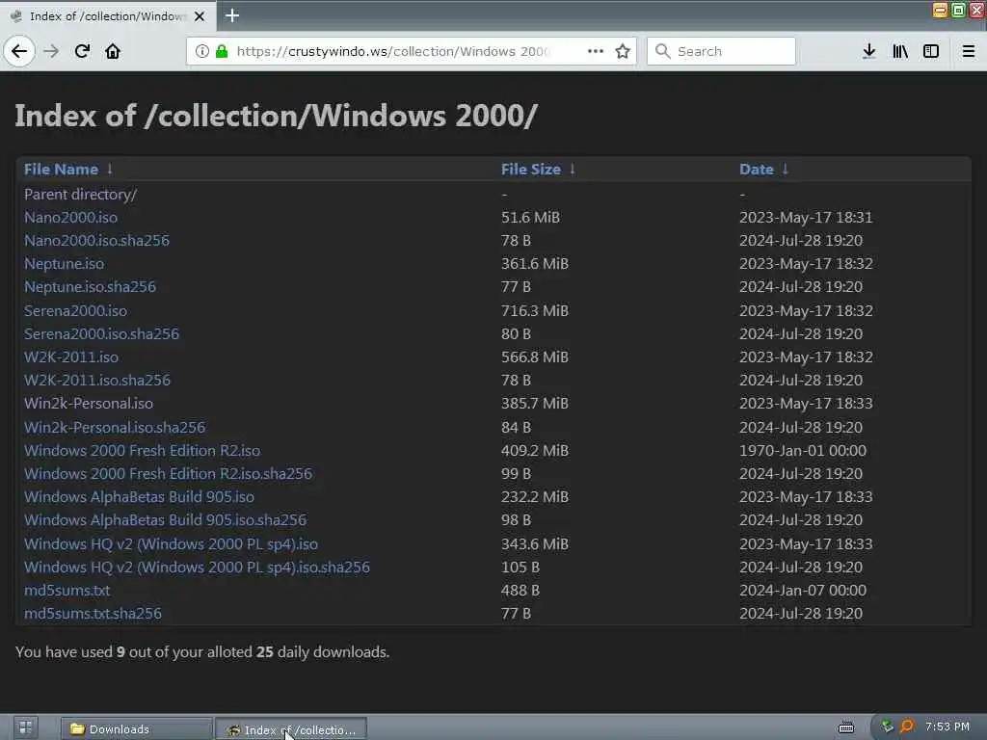
Task: Go to the home page icon
Action: [113, 51]
